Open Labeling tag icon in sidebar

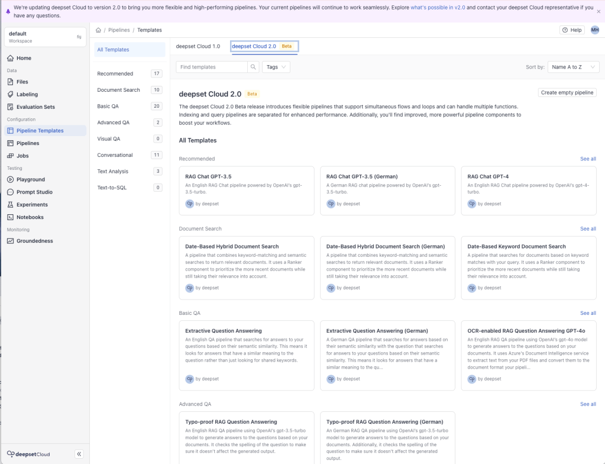11,94
